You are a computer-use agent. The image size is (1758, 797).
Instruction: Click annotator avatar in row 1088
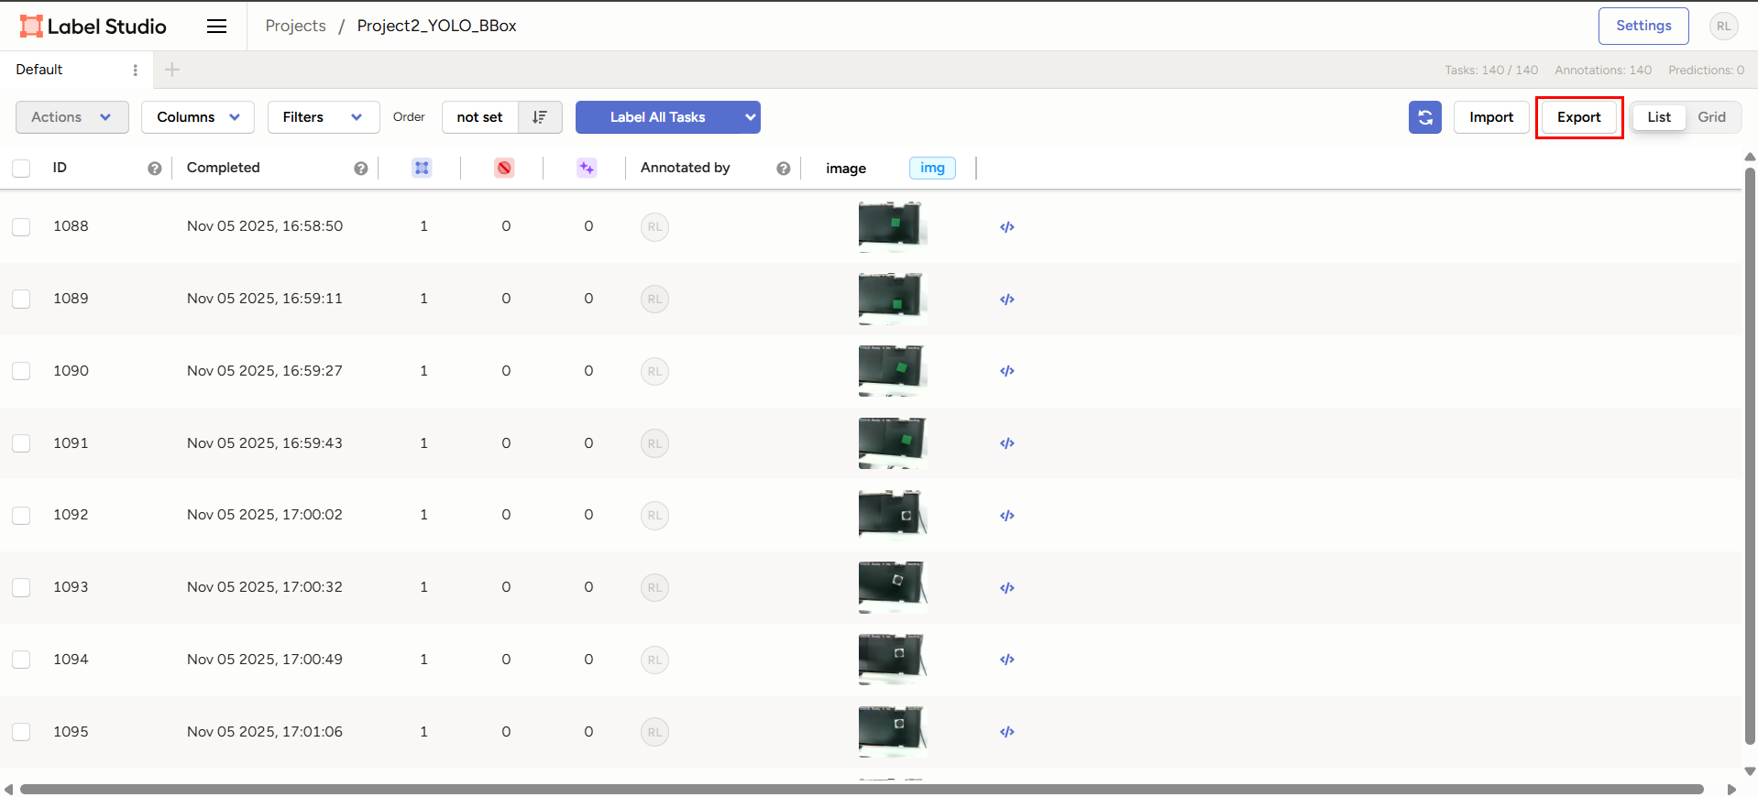coord(654,227)
